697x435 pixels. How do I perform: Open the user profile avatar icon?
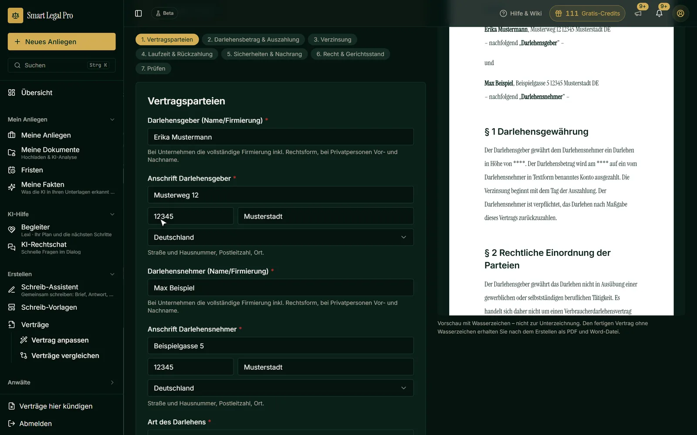[x=680, y=13]
